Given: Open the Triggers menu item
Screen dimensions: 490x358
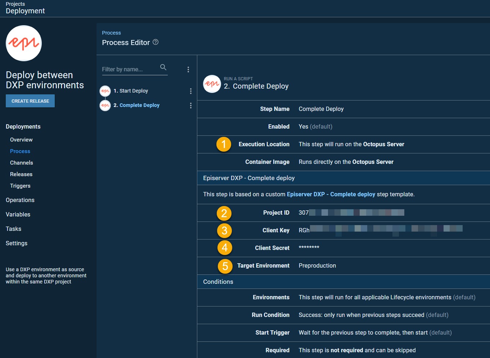Looking at the screenshot, I should pyautogui.click(x=20, y=186).
